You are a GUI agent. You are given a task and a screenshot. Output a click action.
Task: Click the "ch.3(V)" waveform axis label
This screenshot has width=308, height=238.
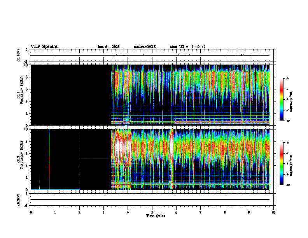click(18, 199)
